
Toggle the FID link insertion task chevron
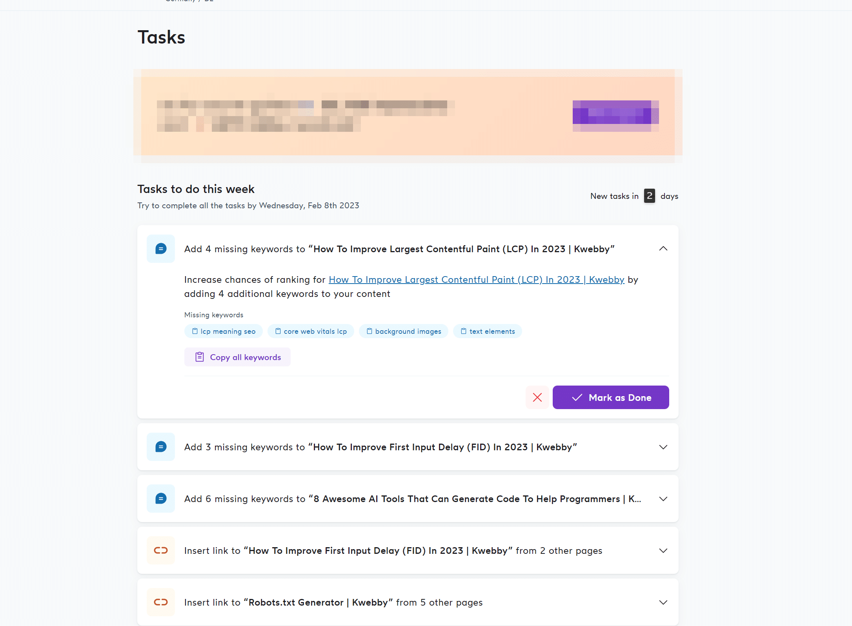click(x=663, y=550)
